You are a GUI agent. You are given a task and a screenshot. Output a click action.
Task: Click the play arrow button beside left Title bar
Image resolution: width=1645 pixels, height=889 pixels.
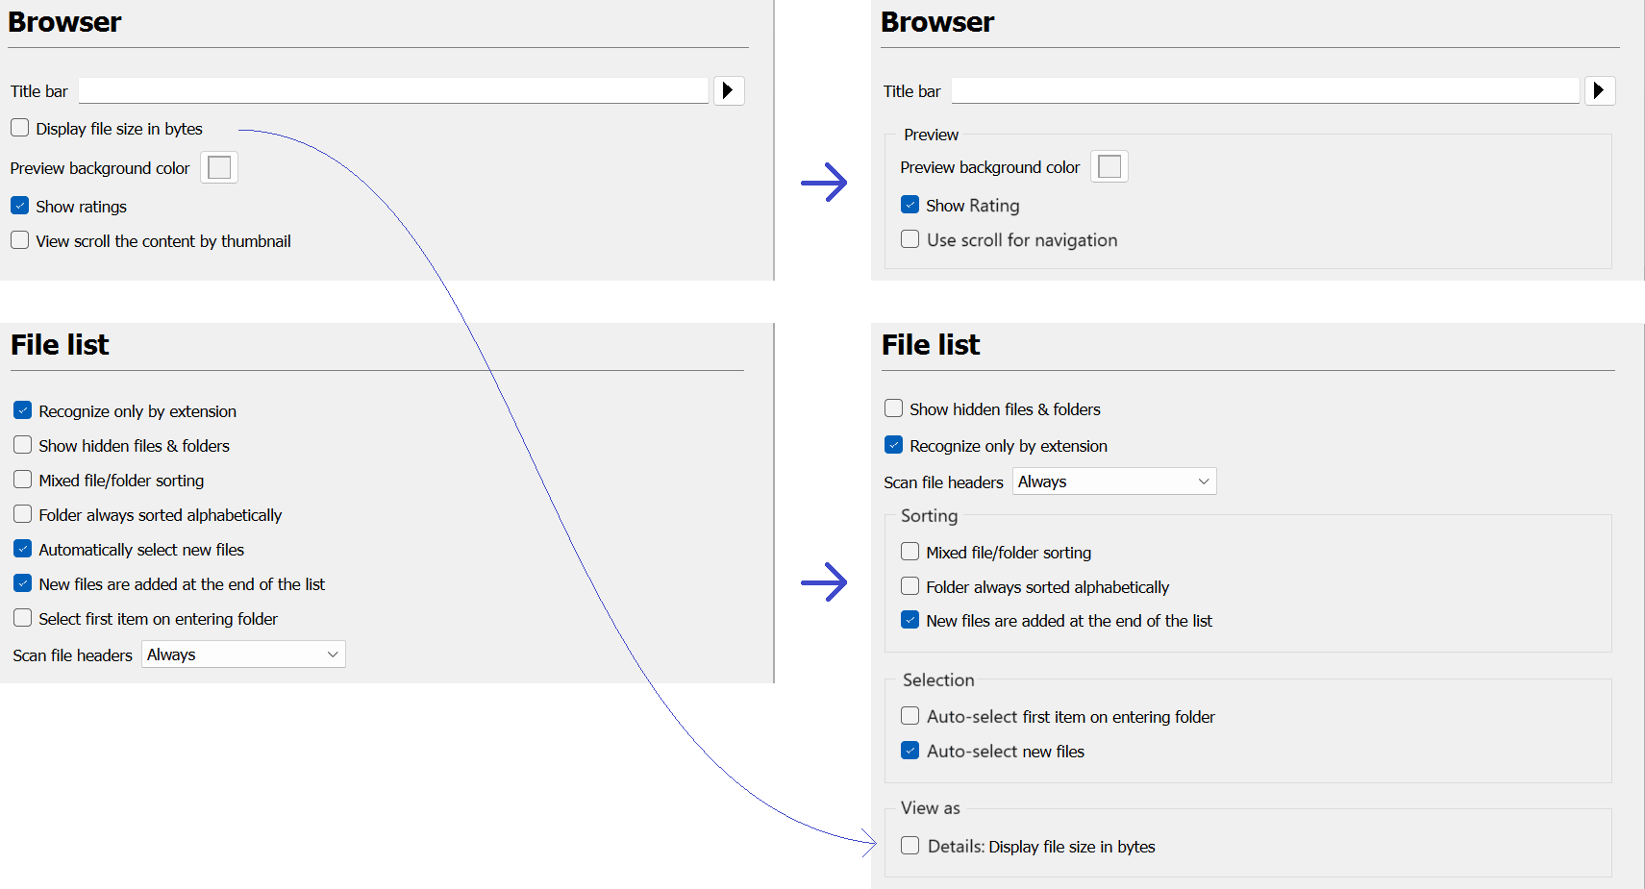(729, 90)
